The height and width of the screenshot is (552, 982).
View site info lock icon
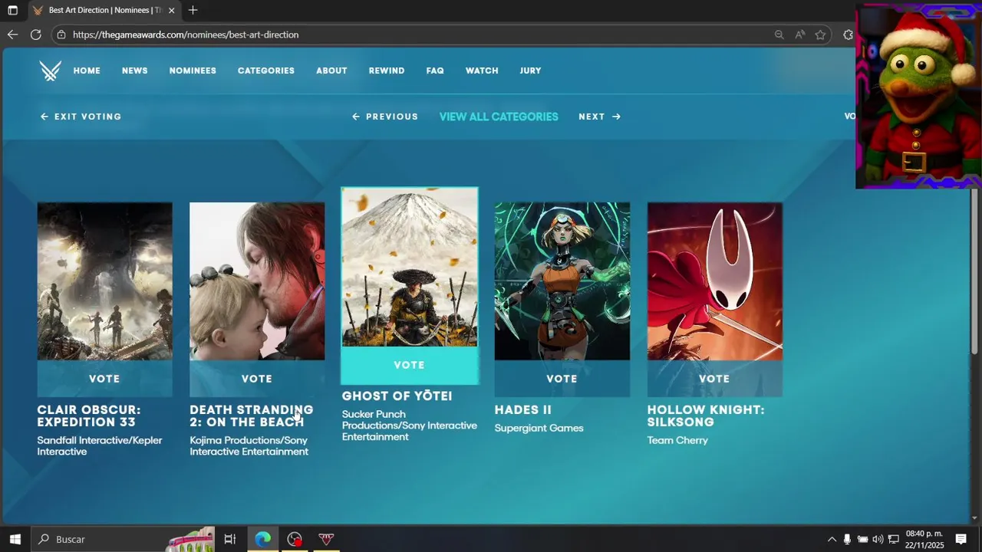coord(61,34)
